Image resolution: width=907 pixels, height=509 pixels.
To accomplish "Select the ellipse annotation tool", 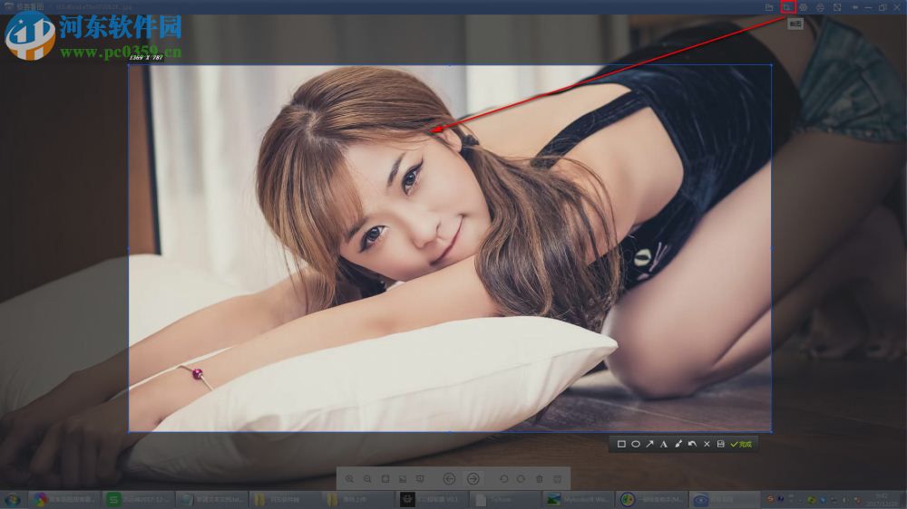I will [636, 444].
